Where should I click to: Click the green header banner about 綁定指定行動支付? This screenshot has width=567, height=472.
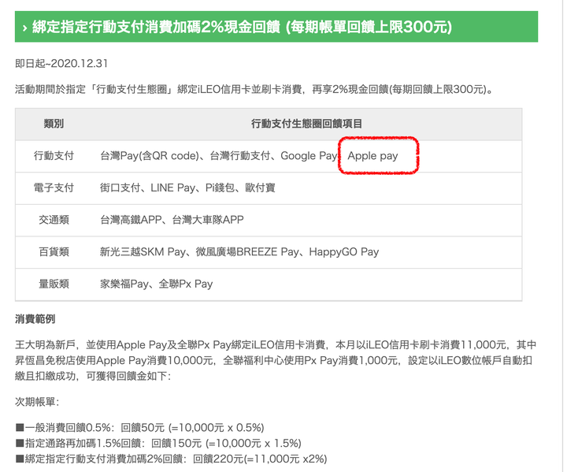click(x=276, y=27)
